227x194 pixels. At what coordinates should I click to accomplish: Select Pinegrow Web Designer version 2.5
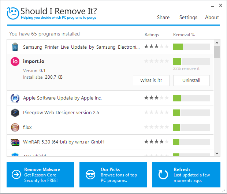61,113
